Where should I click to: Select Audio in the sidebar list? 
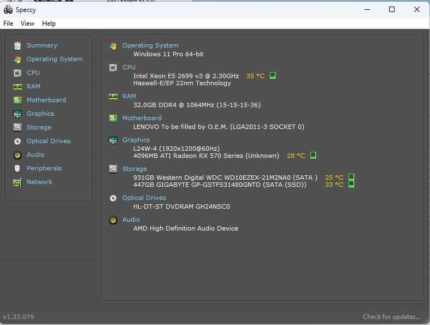tap(36, 155)
